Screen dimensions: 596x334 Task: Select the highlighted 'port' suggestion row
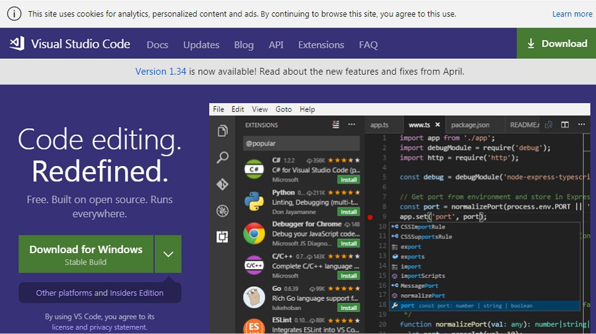click(485, 306)
